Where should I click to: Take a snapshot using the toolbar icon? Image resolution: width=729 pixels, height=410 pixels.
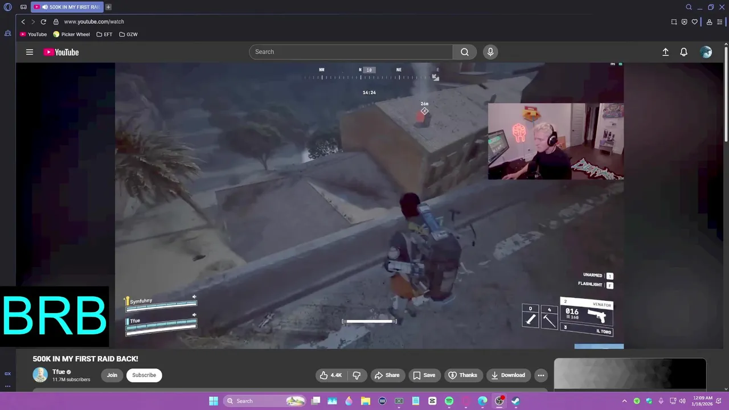pos(674,22)
